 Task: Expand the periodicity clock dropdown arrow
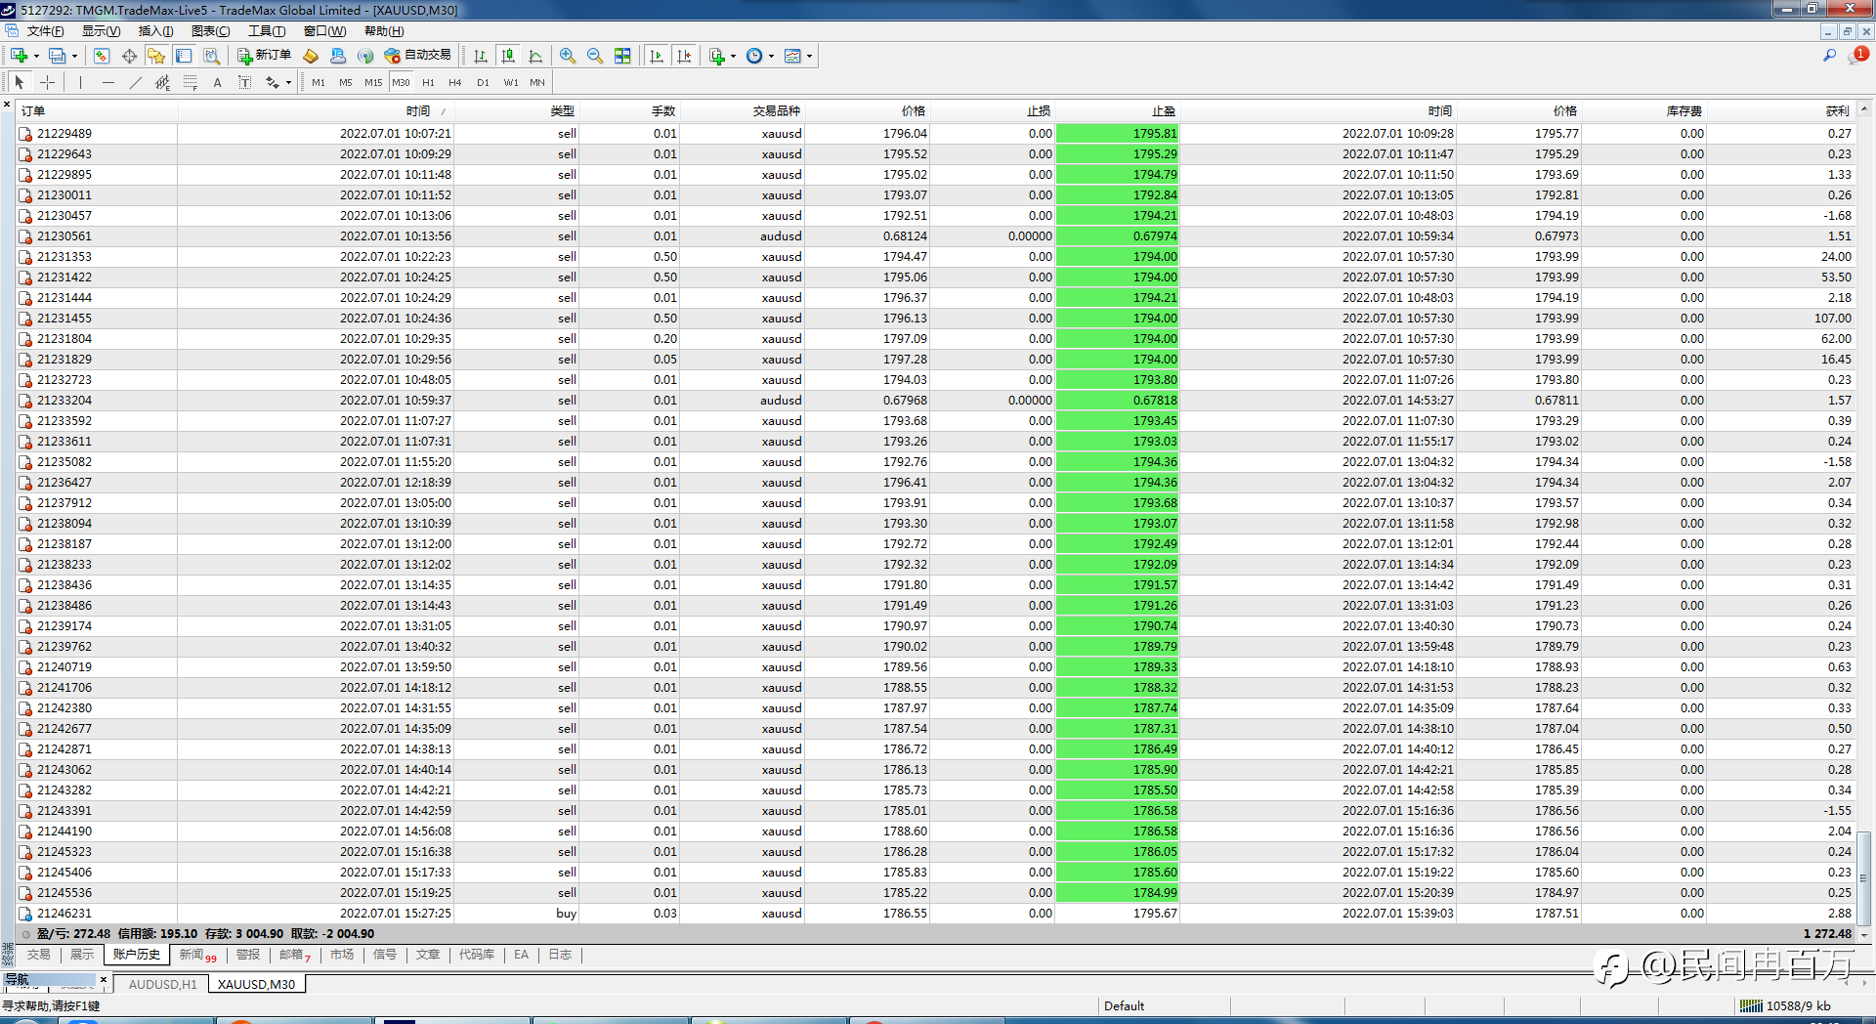pyautogui.click(x=771, y=56)
